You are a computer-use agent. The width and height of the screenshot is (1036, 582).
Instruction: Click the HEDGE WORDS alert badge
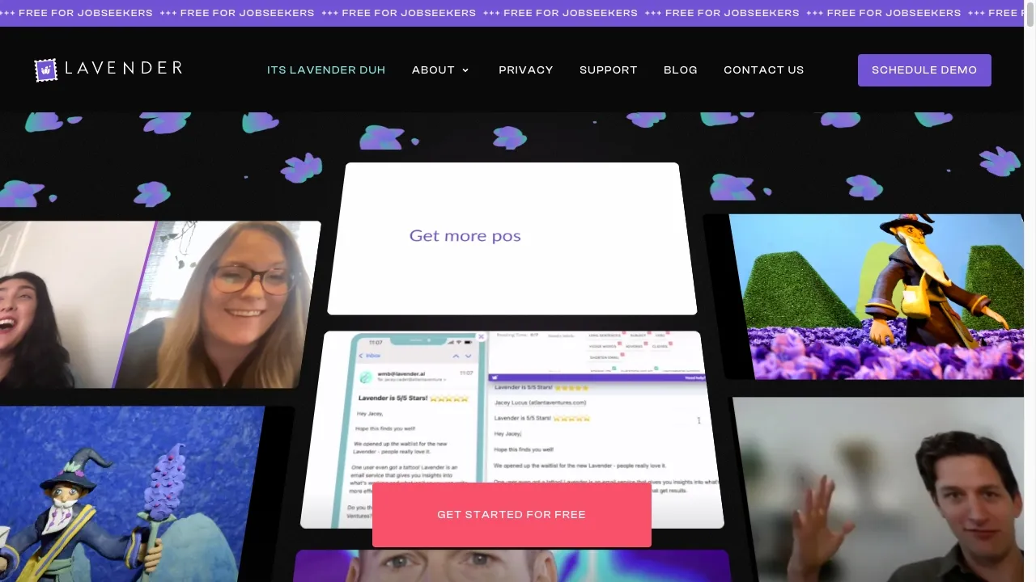[602, 346]
